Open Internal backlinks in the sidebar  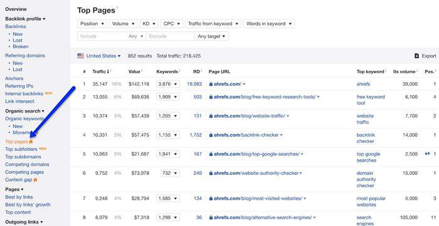click(24, 94)
